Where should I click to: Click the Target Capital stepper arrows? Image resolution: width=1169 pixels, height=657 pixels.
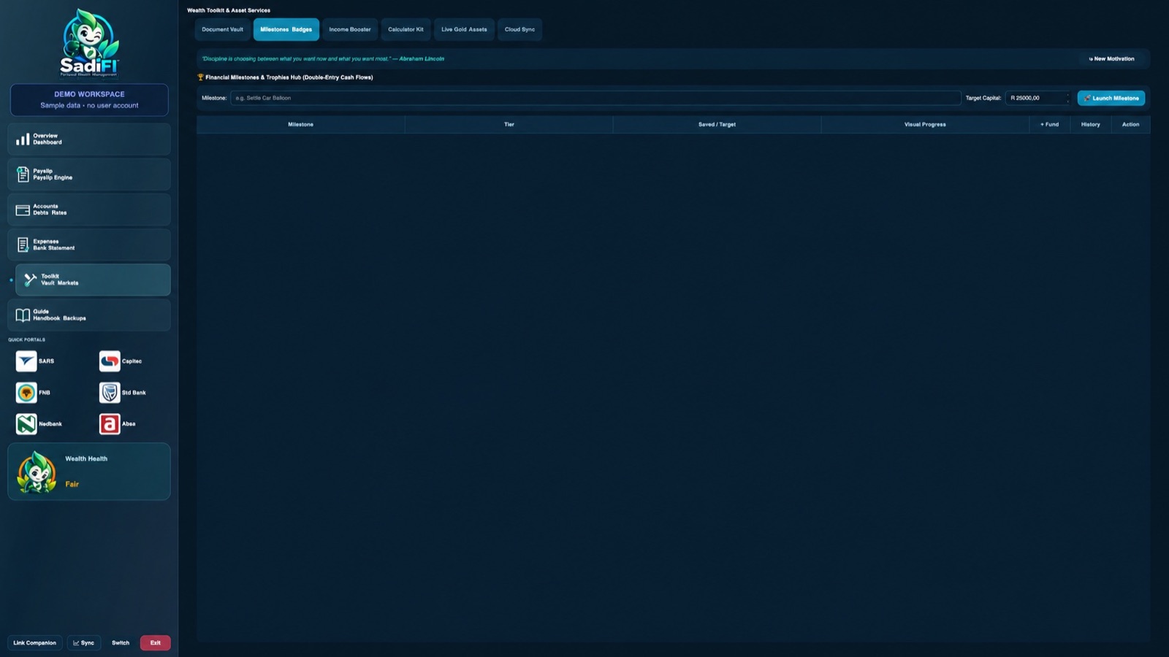pos(1067,98)
